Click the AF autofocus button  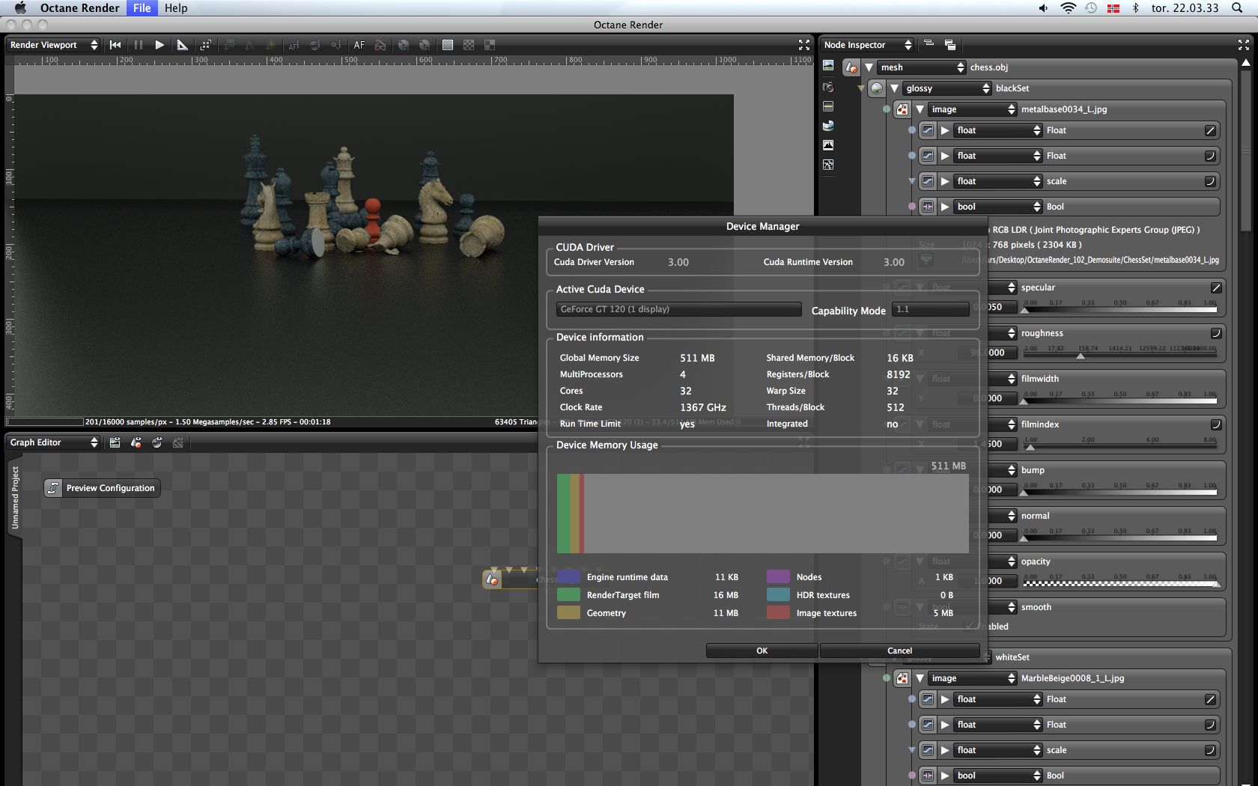pos(359,45)
